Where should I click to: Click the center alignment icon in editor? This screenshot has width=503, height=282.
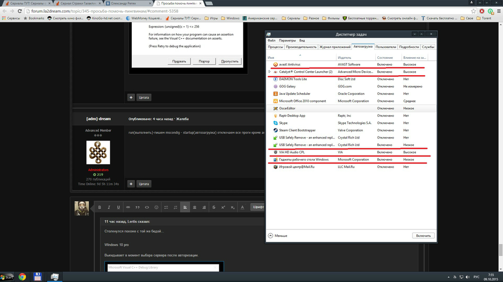195,207
